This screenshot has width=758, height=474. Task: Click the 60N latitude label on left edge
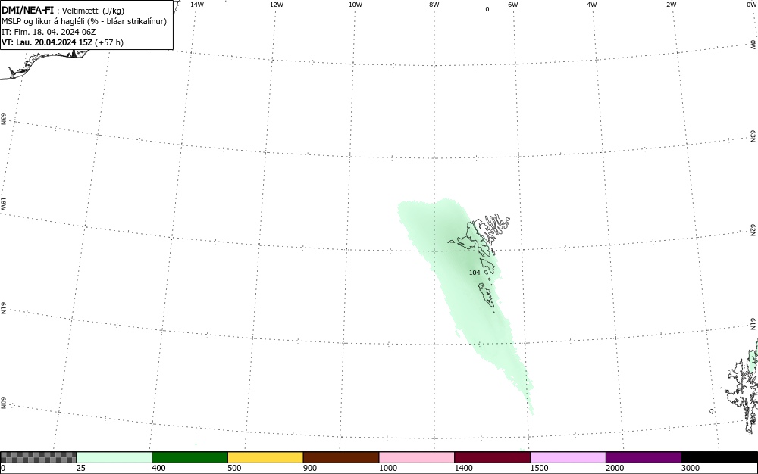[3, 404]
